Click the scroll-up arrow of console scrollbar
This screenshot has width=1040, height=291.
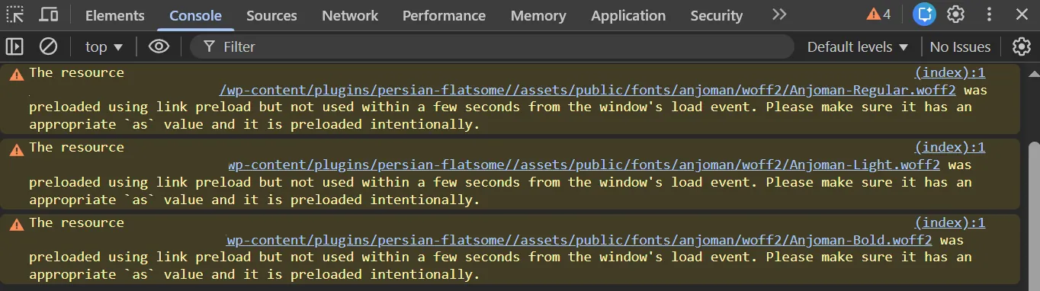tap(1034, 73)
